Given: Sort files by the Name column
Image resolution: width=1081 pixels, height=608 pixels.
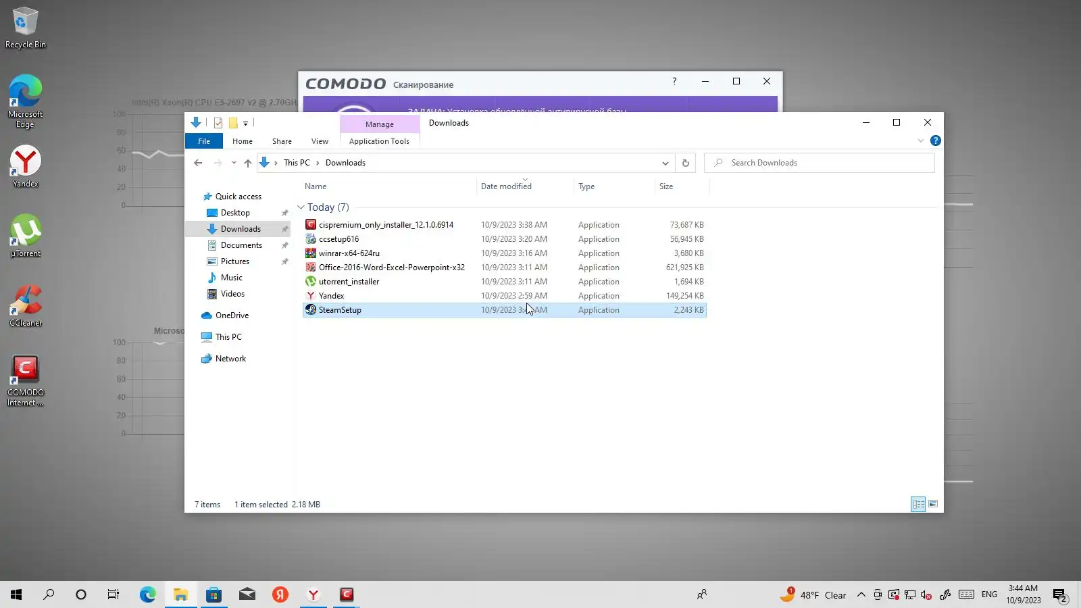Looking at the screenshot, I should [x=316, y=186].
